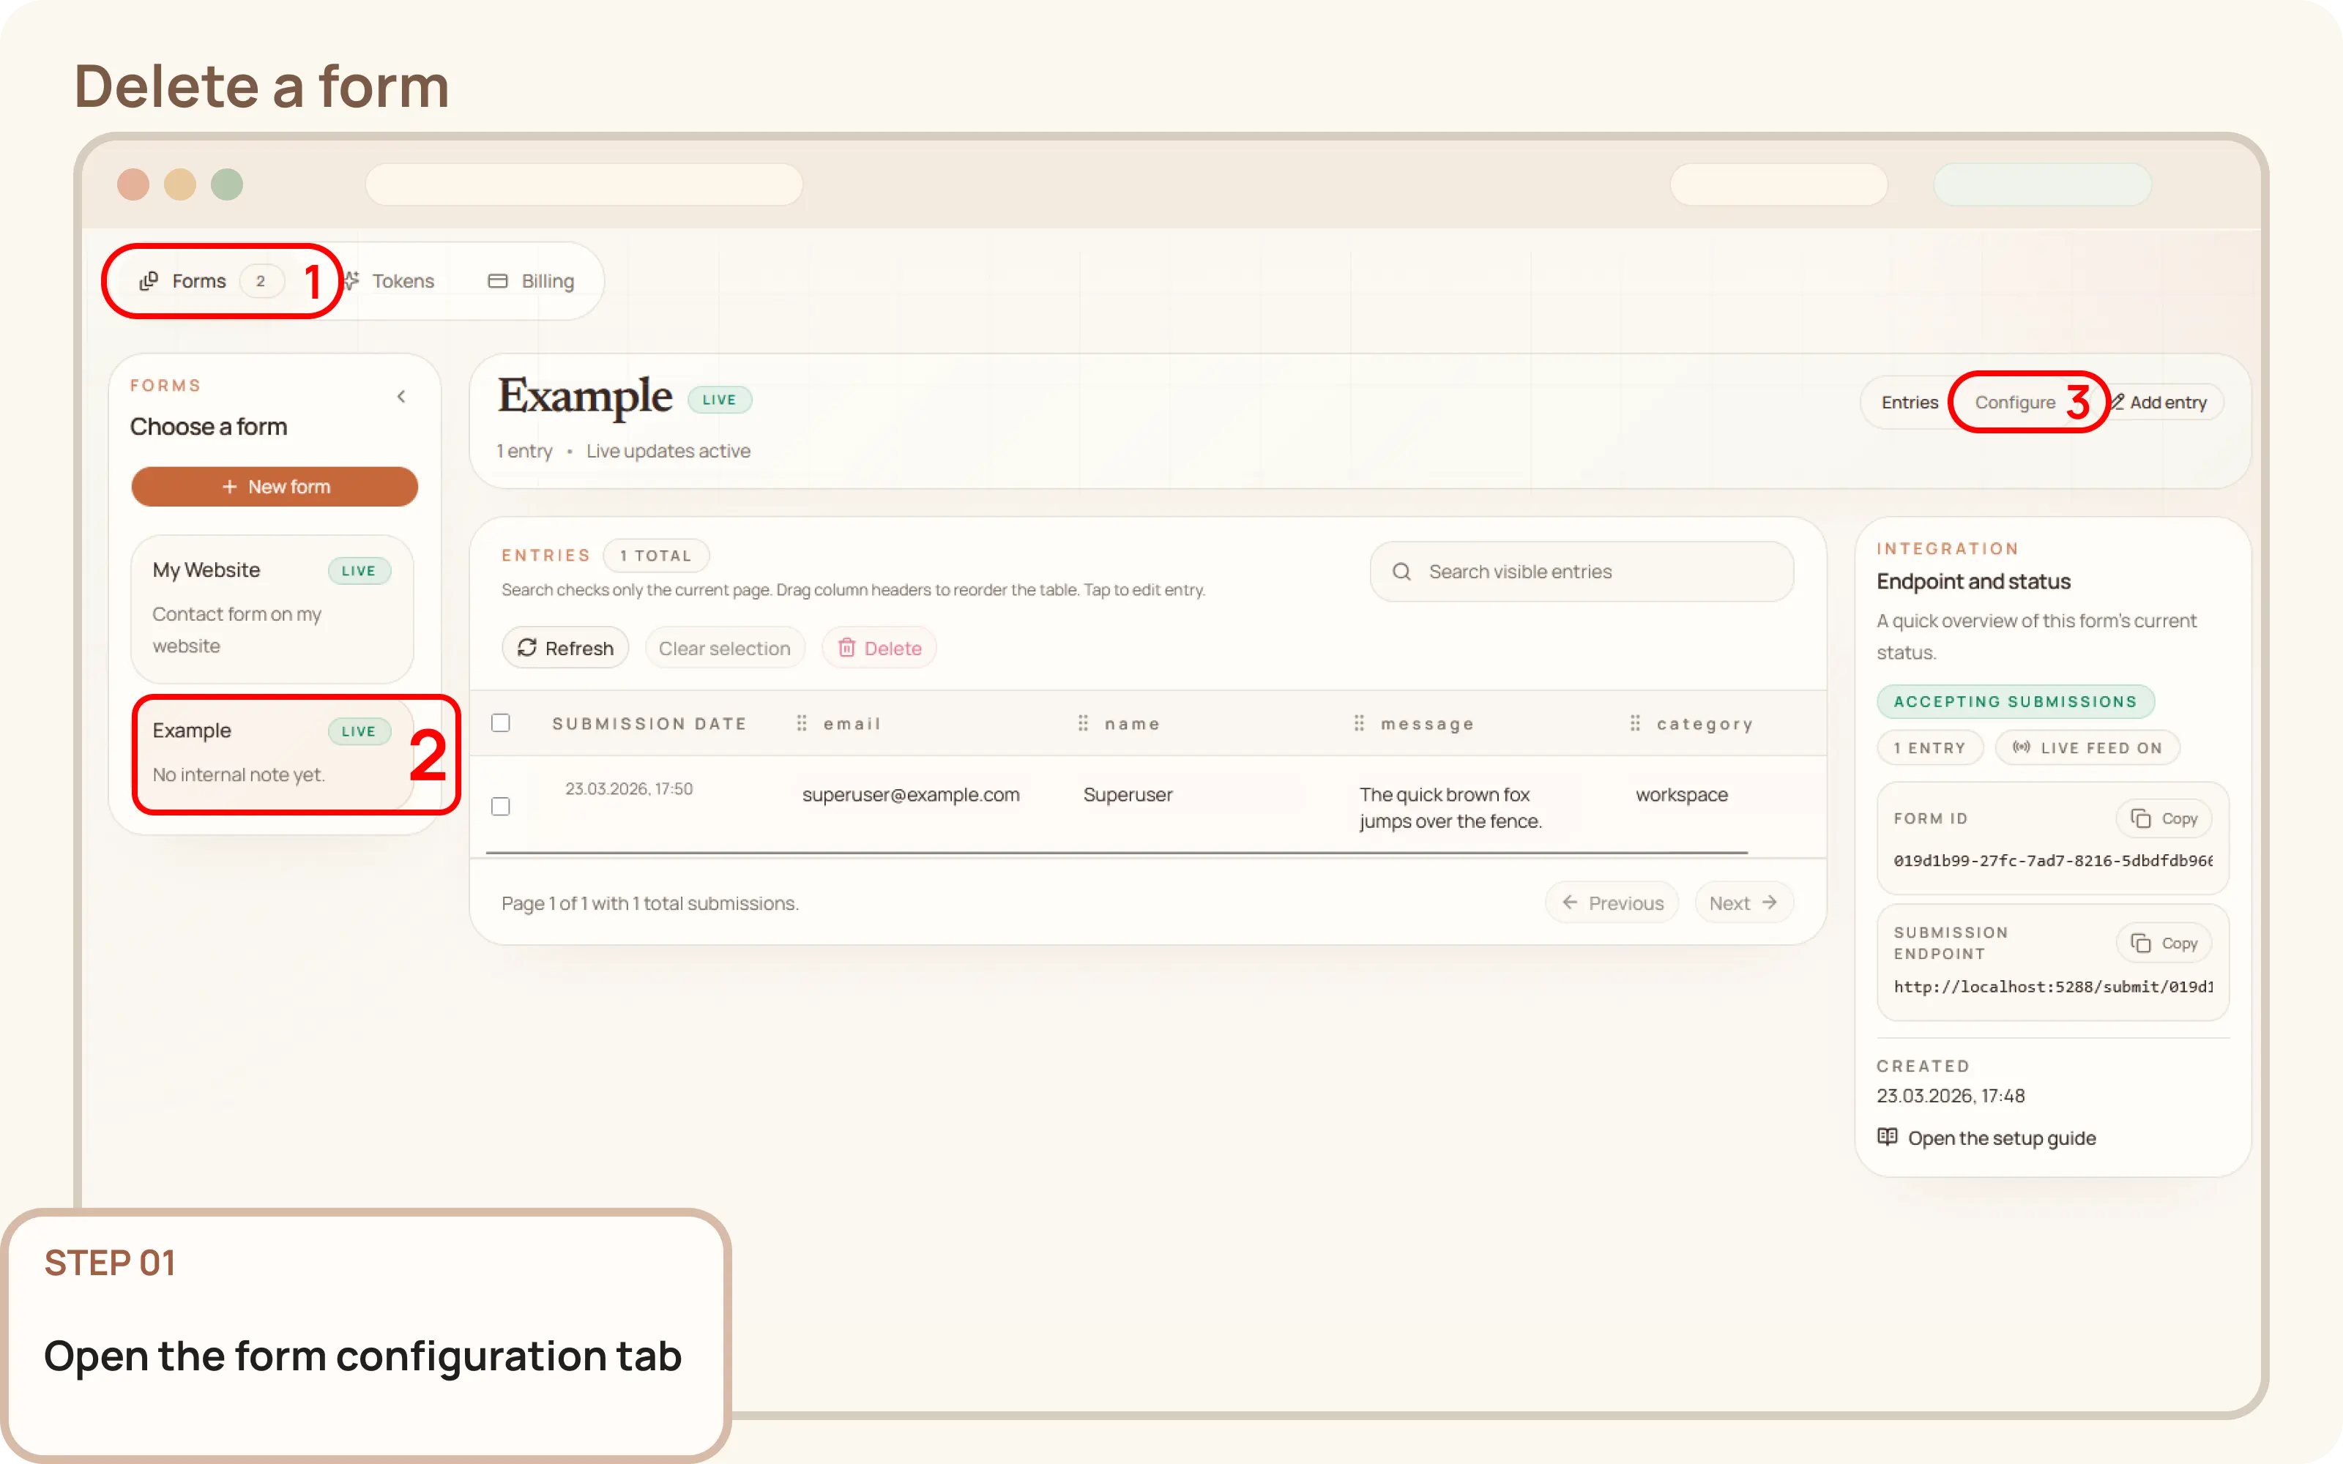Image resolution: width=2343 pixels, height=1464 pixels.
Task: Open the Configure tab
Action: [2016, 402]
